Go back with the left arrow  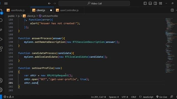(x=49, y=4)
